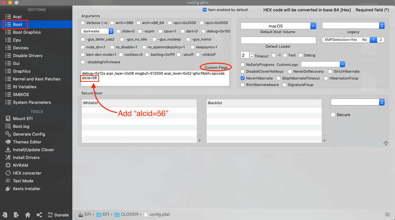Uncheck the NeverHibernate checkbox

(243, 78)
